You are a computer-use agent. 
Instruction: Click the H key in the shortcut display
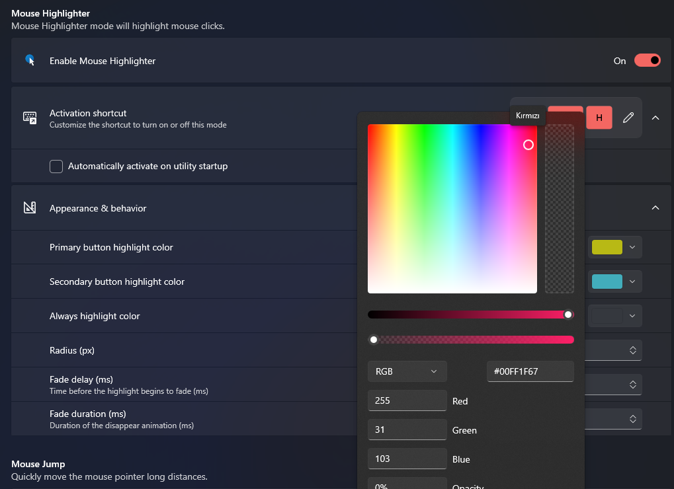click(599, 117)
